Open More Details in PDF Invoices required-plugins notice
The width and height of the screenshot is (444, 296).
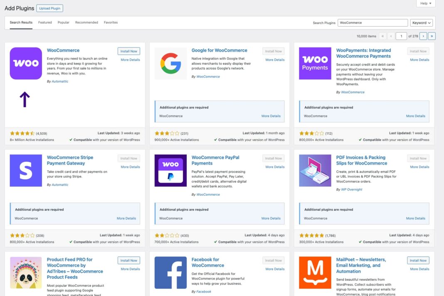click(416, 218)
